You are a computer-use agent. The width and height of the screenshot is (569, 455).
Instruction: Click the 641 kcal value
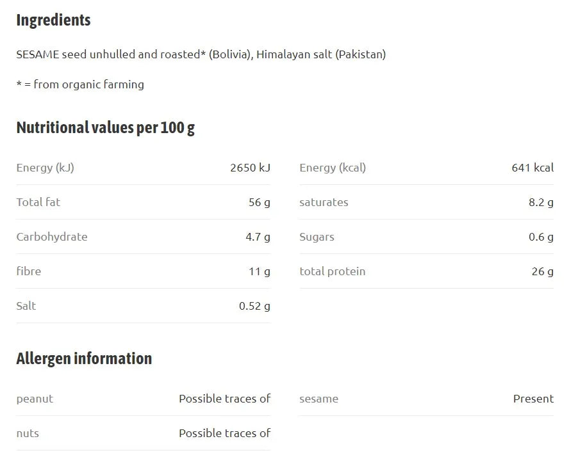[x=532, y=168]
